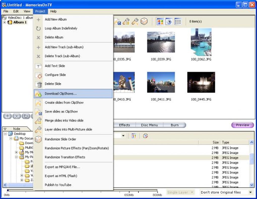
Task: Select the 100_0362.JPG thumbnail
Action: [x=201, y=42]
